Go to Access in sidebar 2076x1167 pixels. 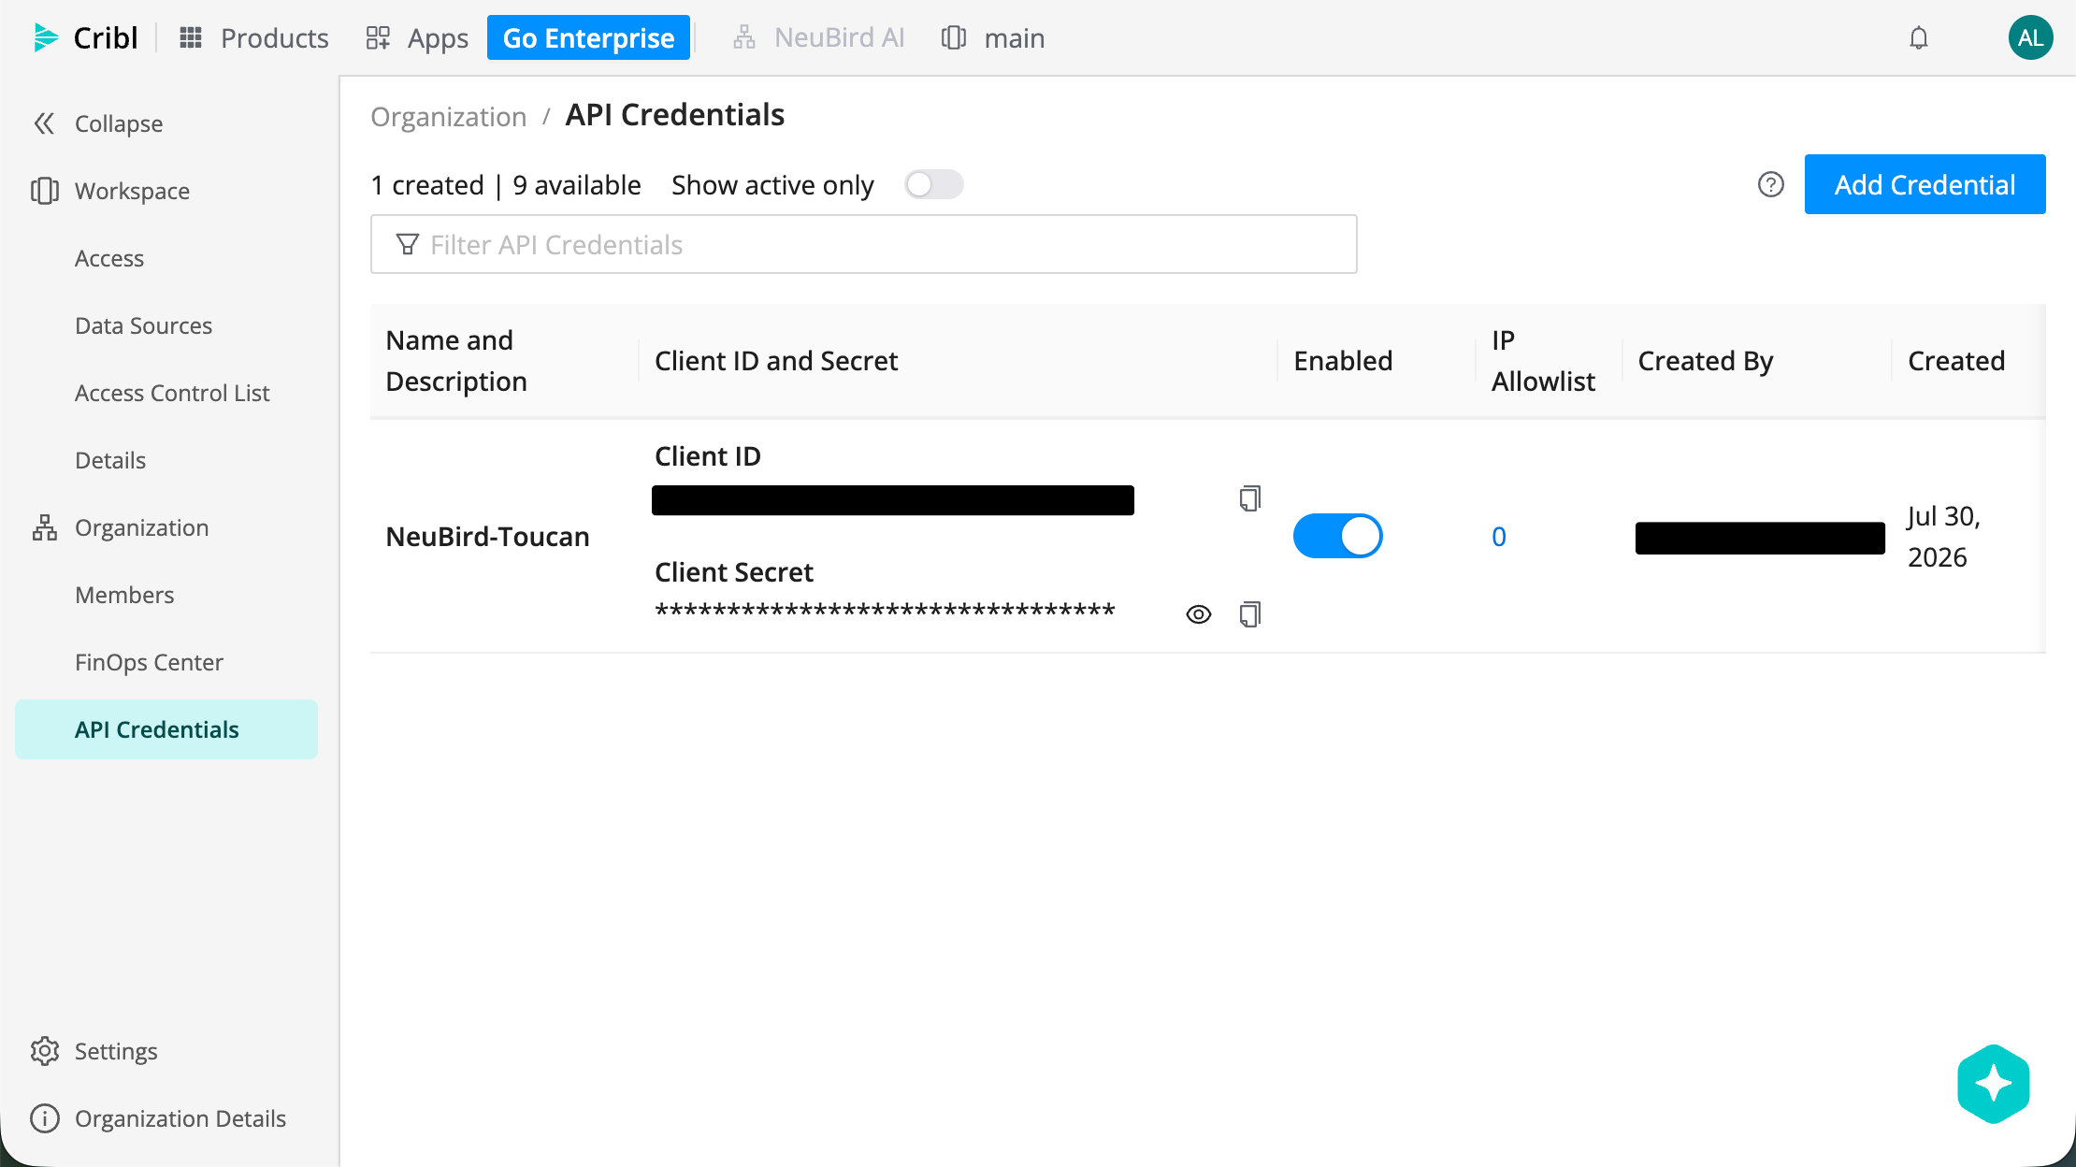click(x=109, y=258)
